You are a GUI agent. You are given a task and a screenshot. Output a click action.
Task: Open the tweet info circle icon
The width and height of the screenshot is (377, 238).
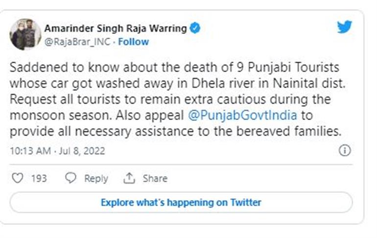[345, 151]
